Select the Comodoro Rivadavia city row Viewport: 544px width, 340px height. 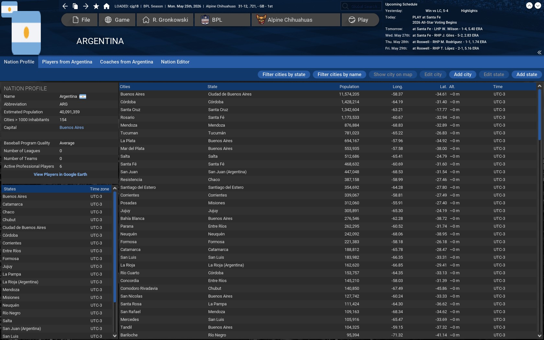[328, 289]
